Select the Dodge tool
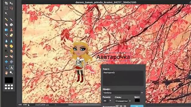191x107 pixels. pyautogui.click(x=6, y=51)
